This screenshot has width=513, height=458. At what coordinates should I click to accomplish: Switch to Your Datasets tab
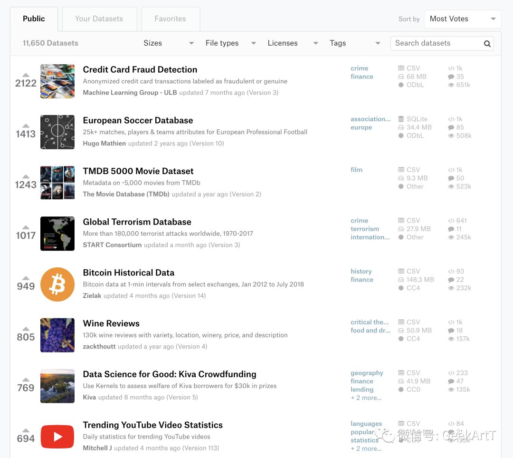tap(99, 19)
